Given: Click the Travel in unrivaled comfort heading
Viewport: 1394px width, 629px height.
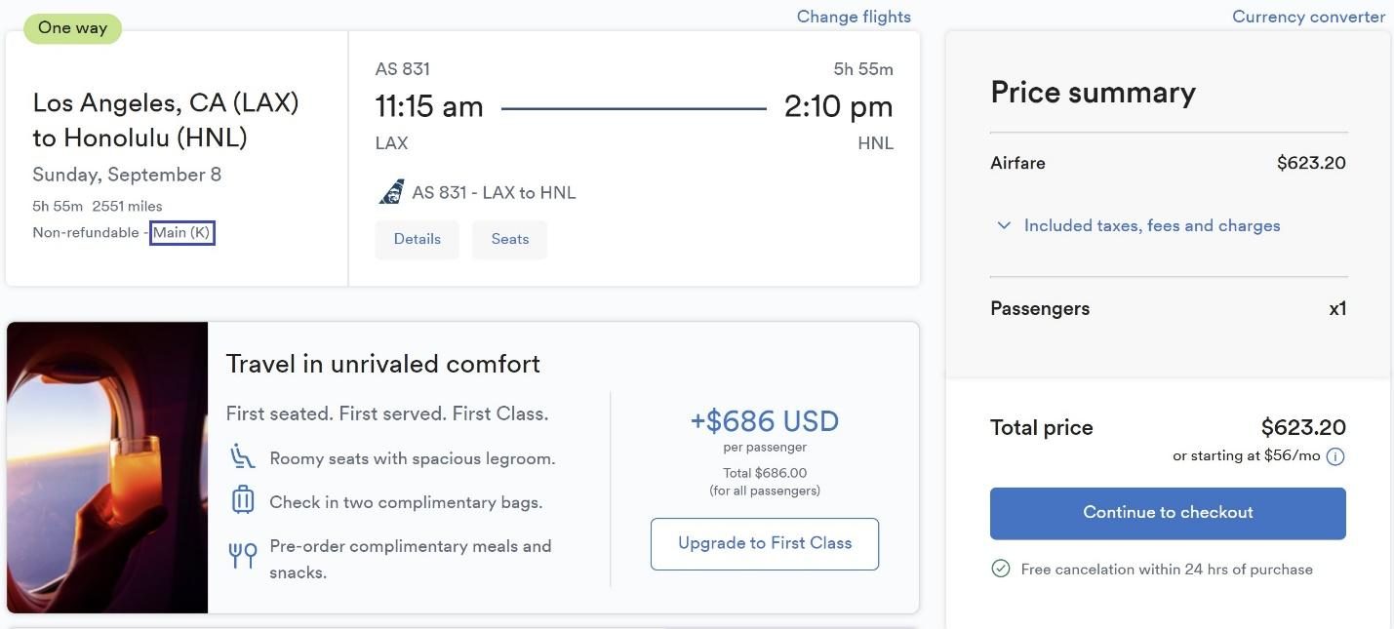Looking at the screenshot, I should [x=382, y=364].
